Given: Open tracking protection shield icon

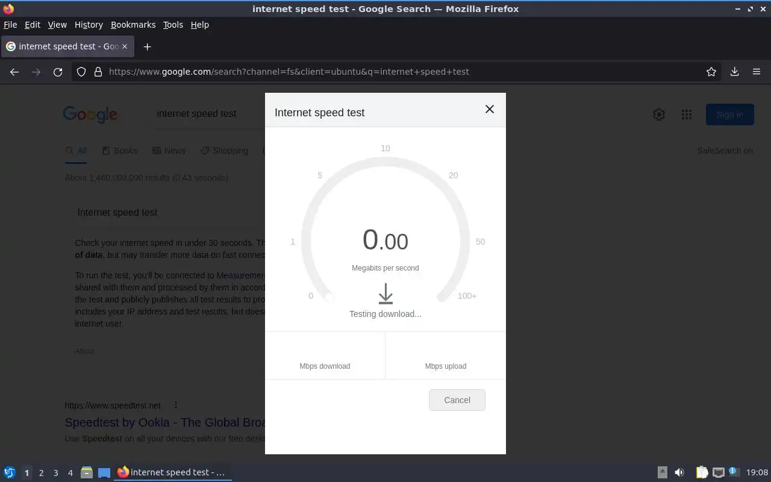Looking at the screenshot, I should (x=82, y=72).
